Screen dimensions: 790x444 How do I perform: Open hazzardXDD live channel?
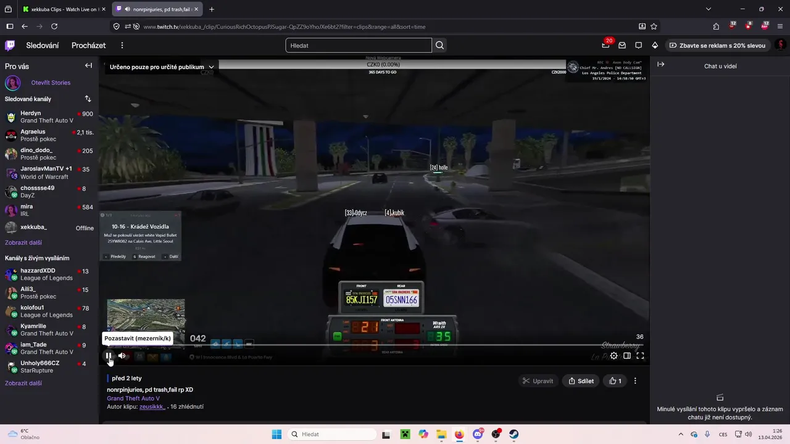(x=49, y=274)
